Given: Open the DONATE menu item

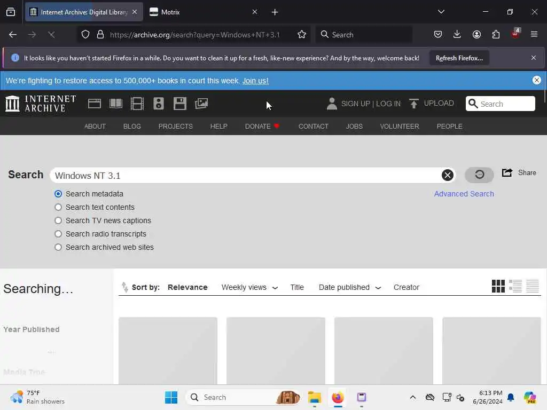Looking at the screenshot, I should point(262,126).
